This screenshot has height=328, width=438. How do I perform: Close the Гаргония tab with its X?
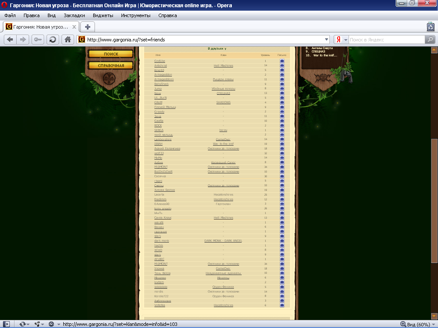(x=74, y=27)
